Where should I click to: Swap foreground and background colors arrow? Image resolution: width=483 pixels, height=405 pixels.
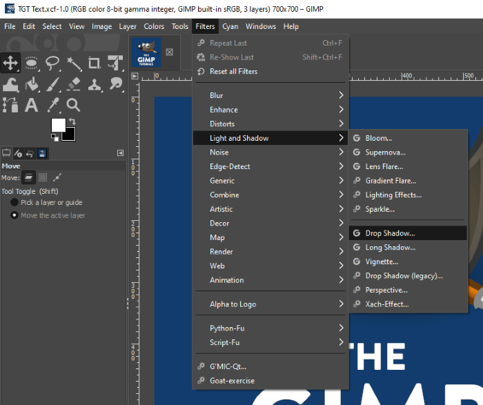click(72, 121)
